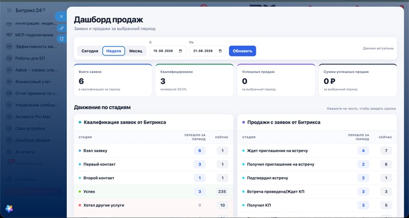Click current count 5 for Получил КП
This screenshot has height=218, width=409.
coord(386,205)
